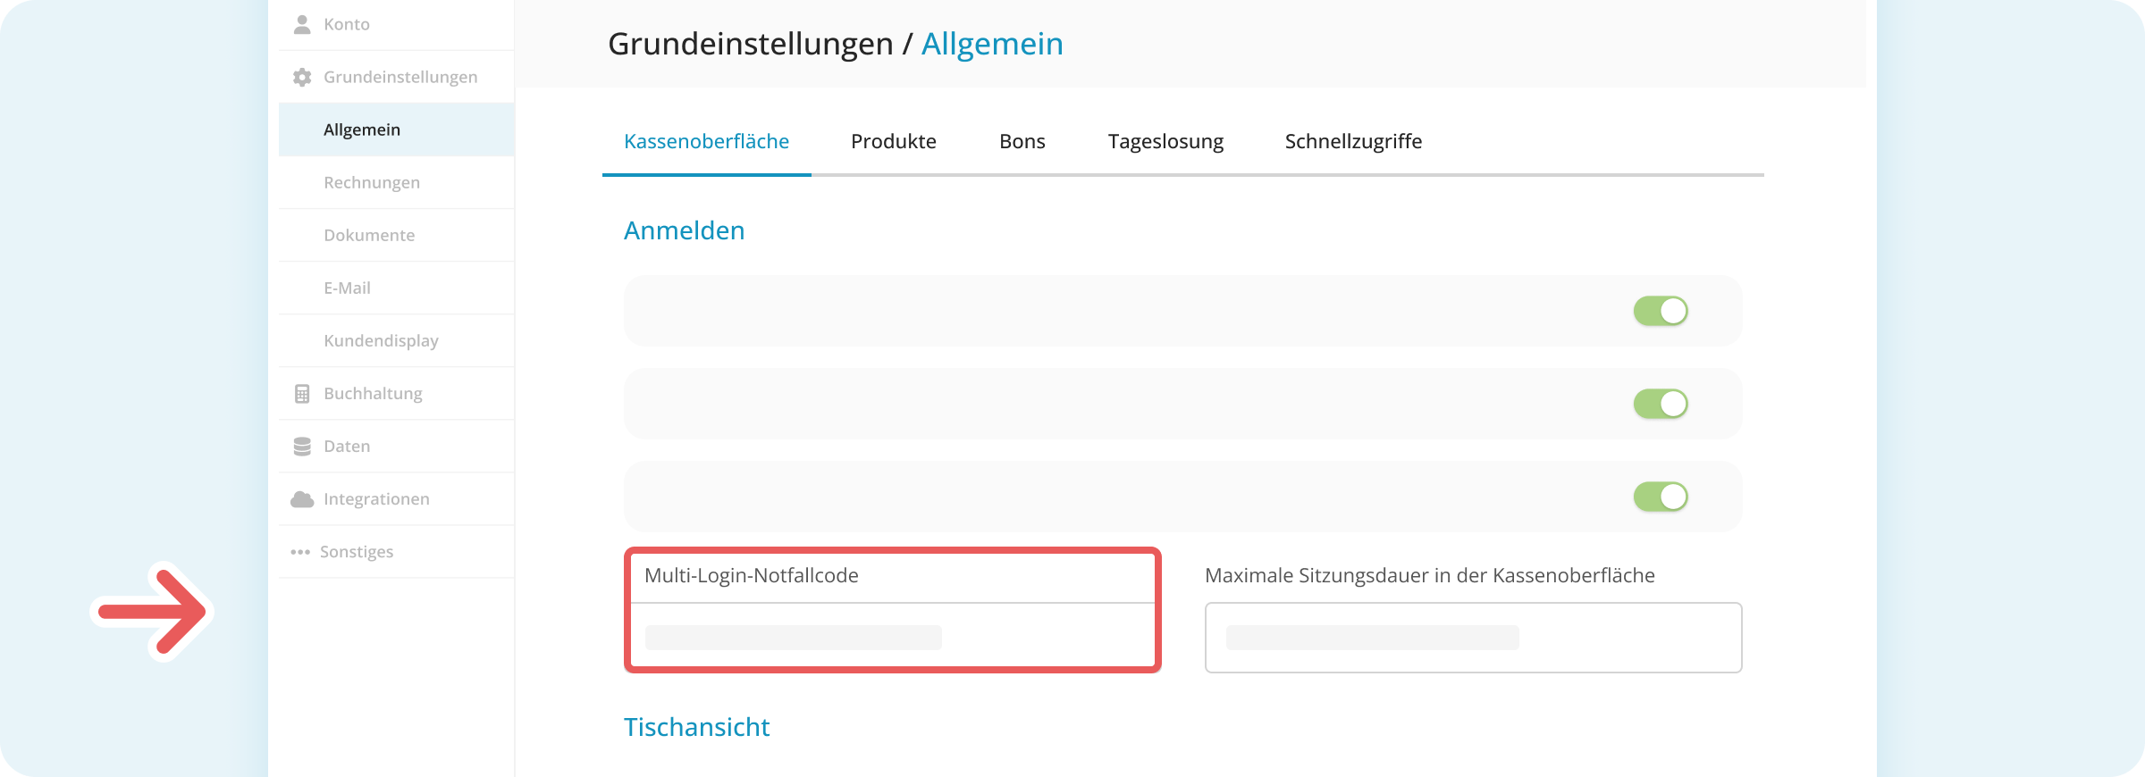Open E-Mail settings in sidebar
This screenshot has width=2145, height=777.
pos(347,288)
